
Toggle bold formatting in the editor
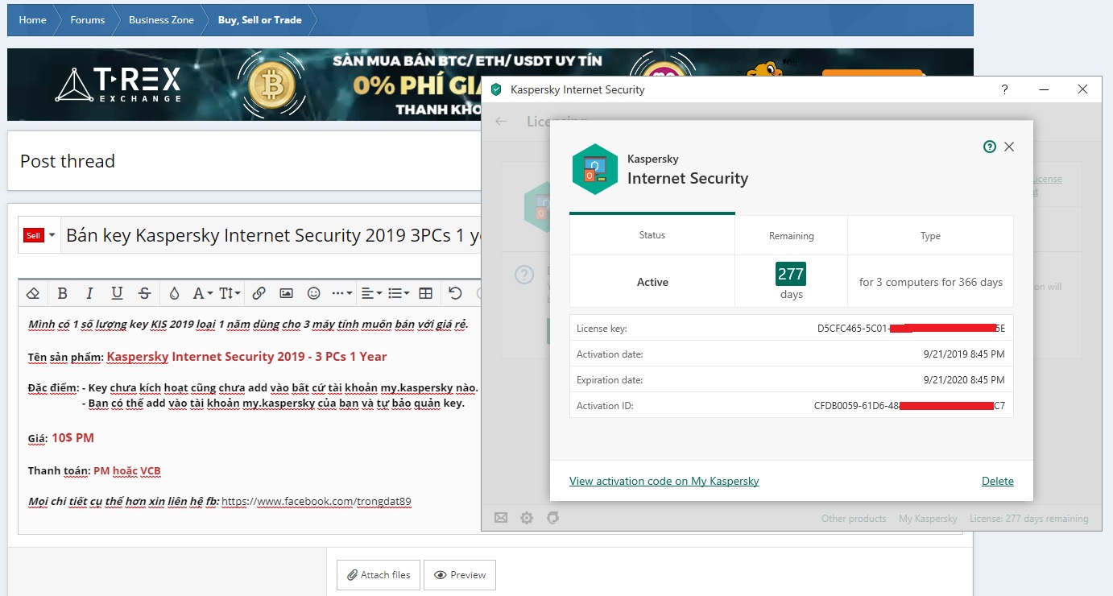click(62, 293)
